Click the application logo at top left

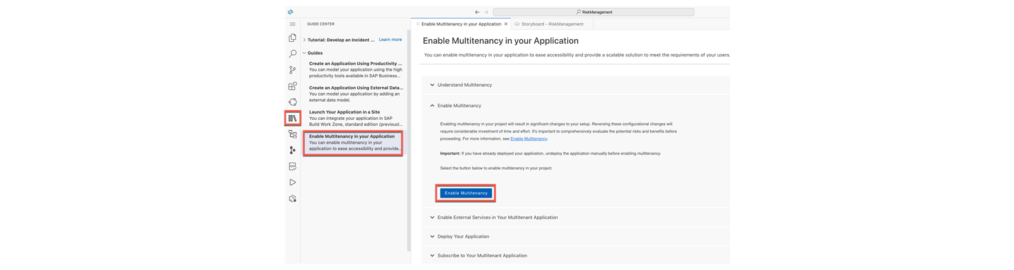[x=290, y=11]
